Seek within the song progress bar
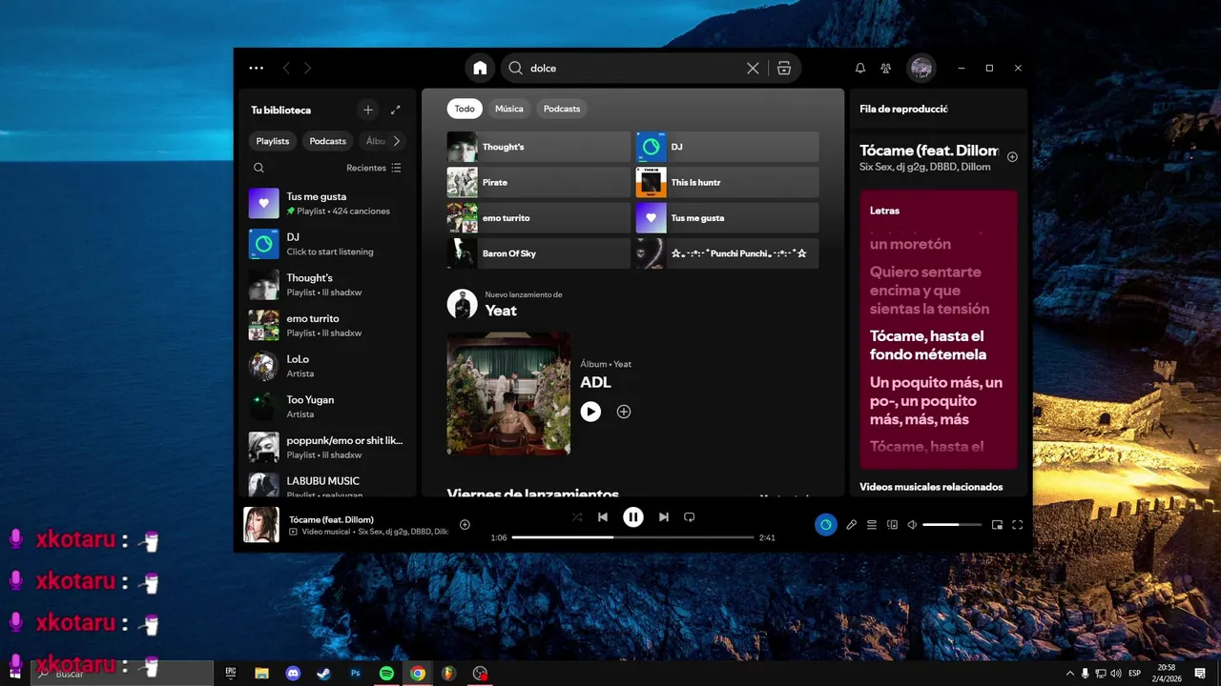The image size is (1221, 686). pos(632,537)
